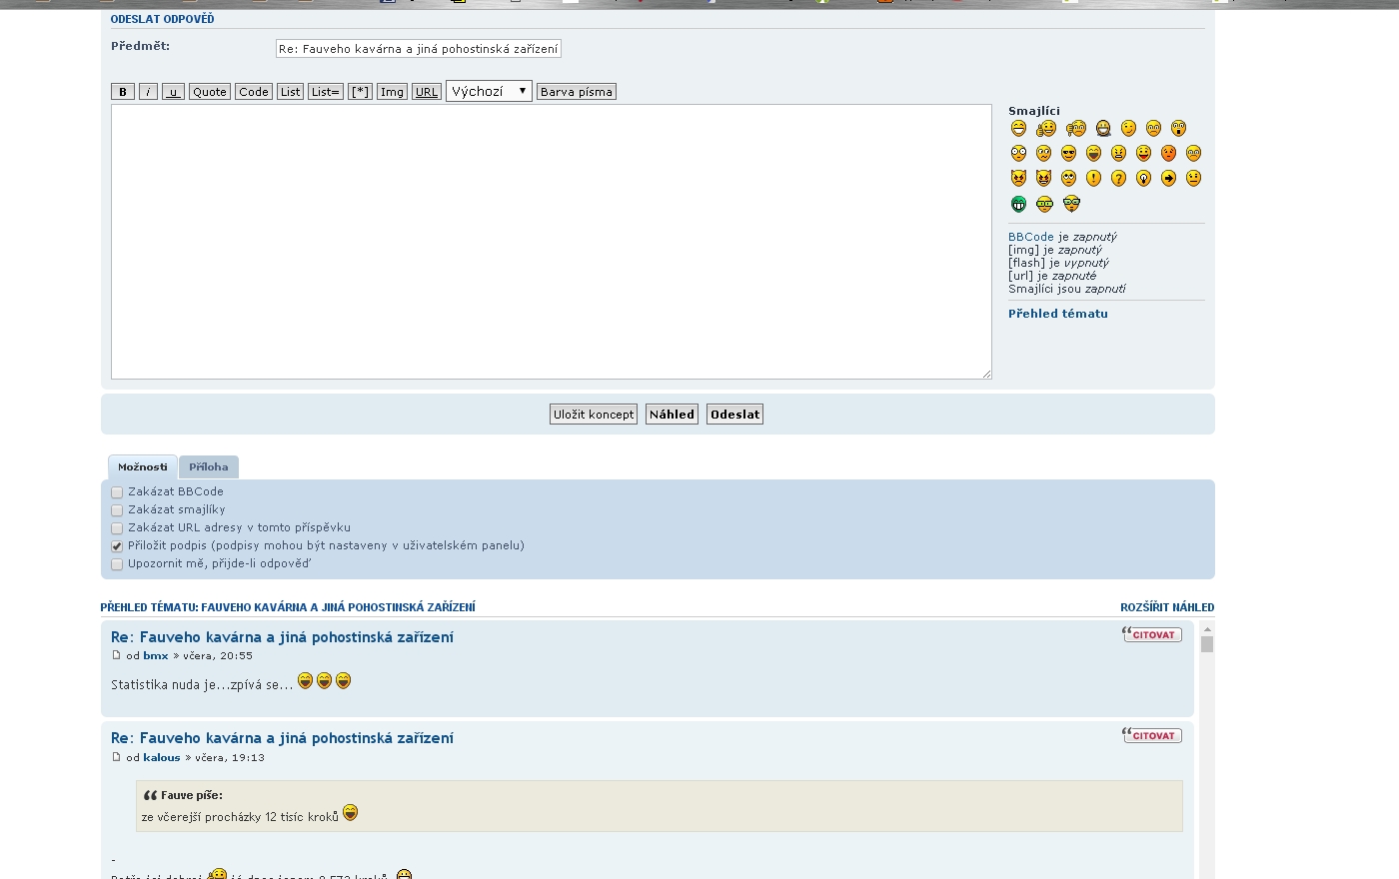Image resolution: width=1399 pixels, height=879 pixels.
Task: Insert the black arrow smiley
Action: (x=1168, y=178)
